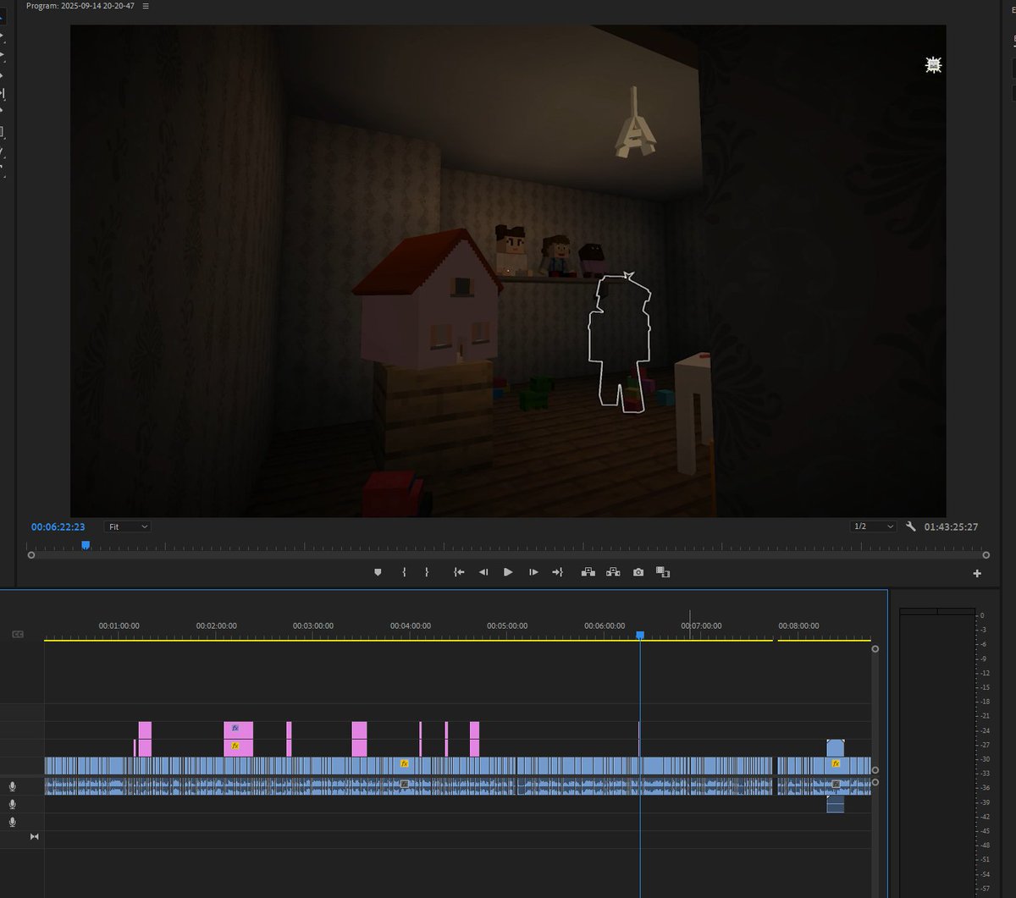Click the -6 dB audio meter label
This screenshot has width=1016, height=898.
(984, 644)
